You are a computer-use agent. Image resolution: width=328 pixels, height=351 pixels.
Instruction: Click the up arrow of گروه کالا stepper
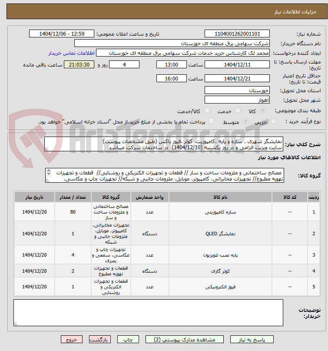[49, 171]
